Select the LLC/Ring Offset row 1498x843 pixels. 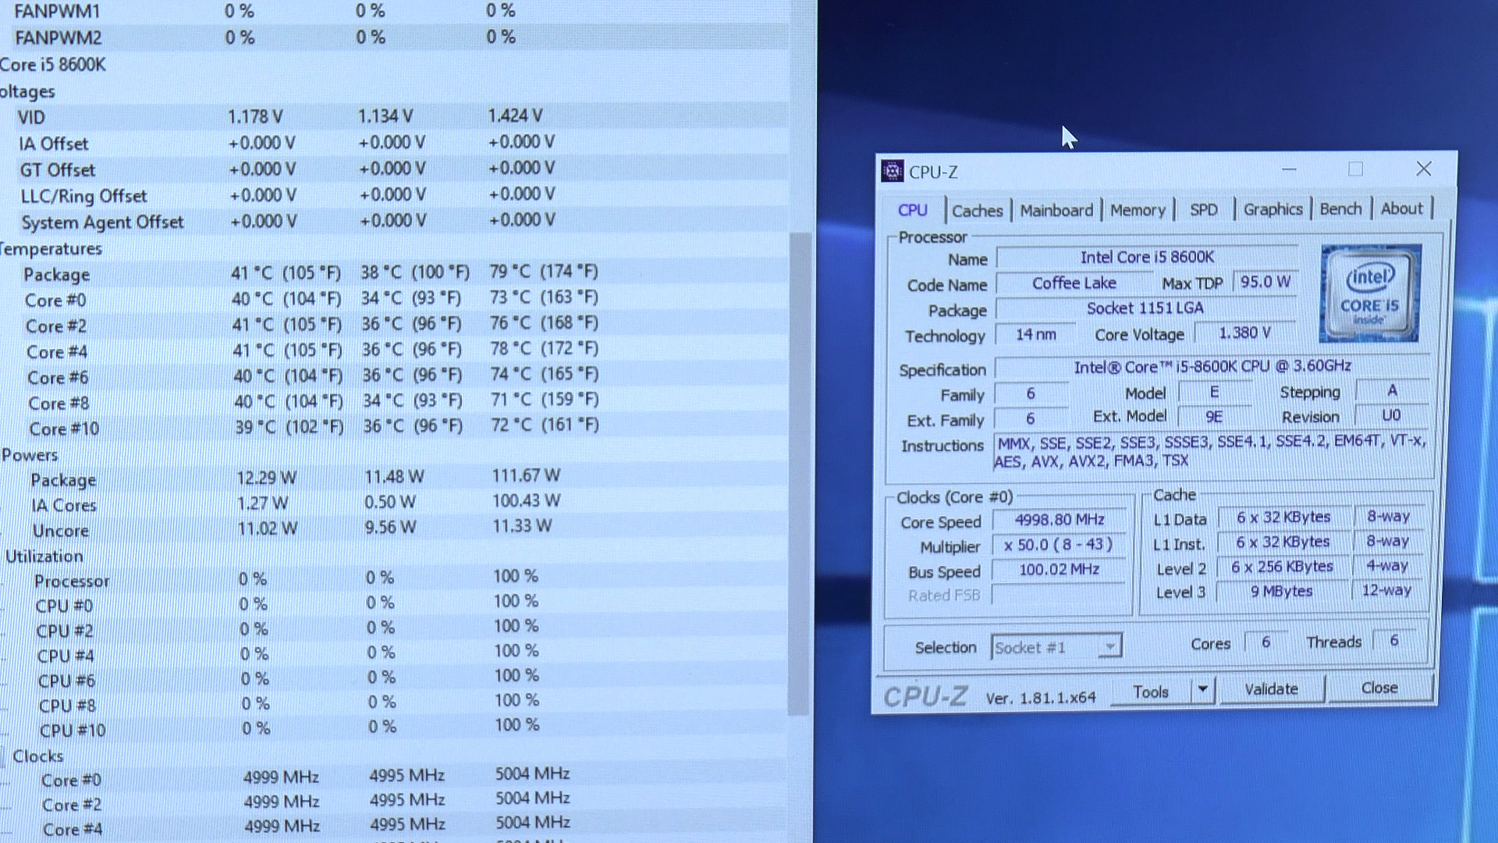tap(394, 195)
